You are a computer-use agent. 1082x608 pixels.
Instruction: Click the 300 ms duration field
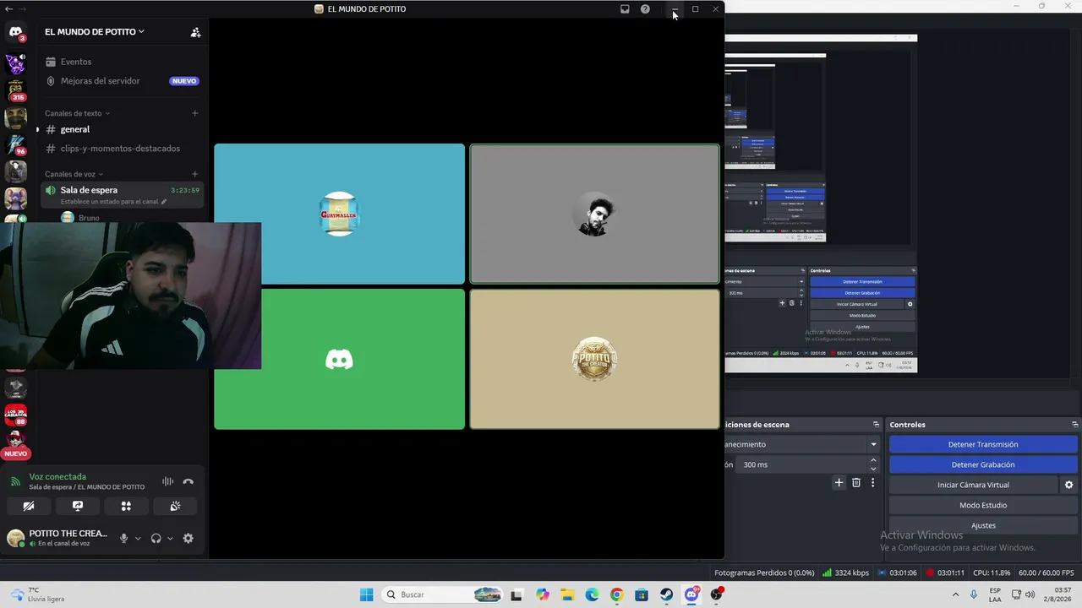click(x=803, y=464)
